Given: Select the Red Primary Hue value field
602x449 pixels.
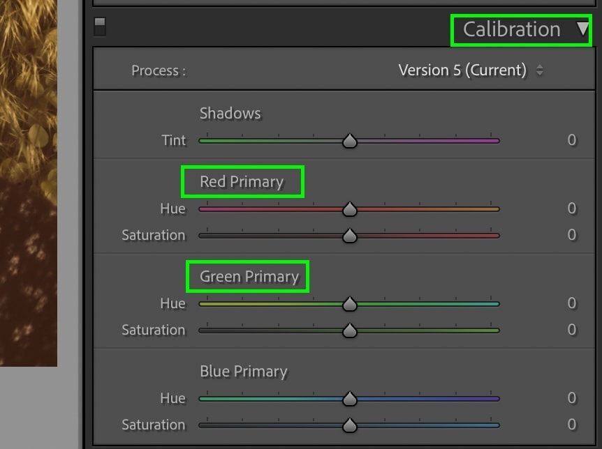Looking at the screenshot, I should (572, 208).
